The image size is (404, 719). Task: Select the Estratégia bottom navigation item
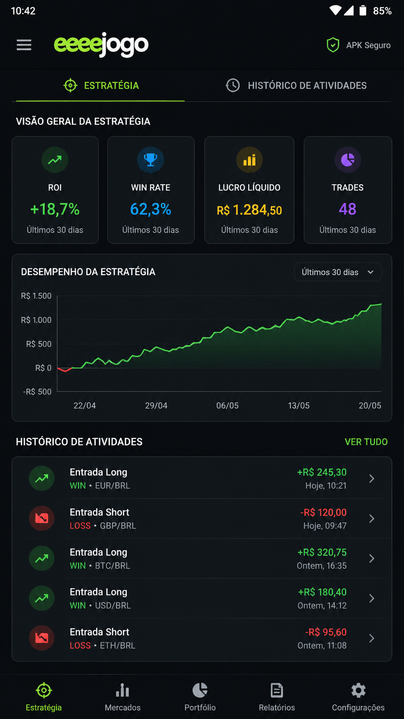44,697
